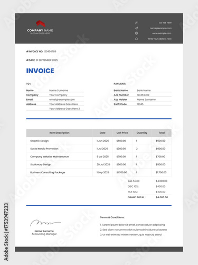The height and width of the screenshot is (265, 198).
Task: Select 'Social Media Promotion' item
Action: point(44,148)
